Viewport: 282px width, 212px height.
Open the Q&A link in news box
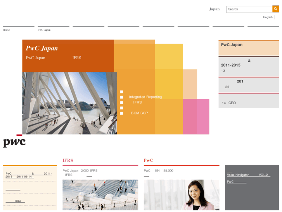[x=15, y=201]
